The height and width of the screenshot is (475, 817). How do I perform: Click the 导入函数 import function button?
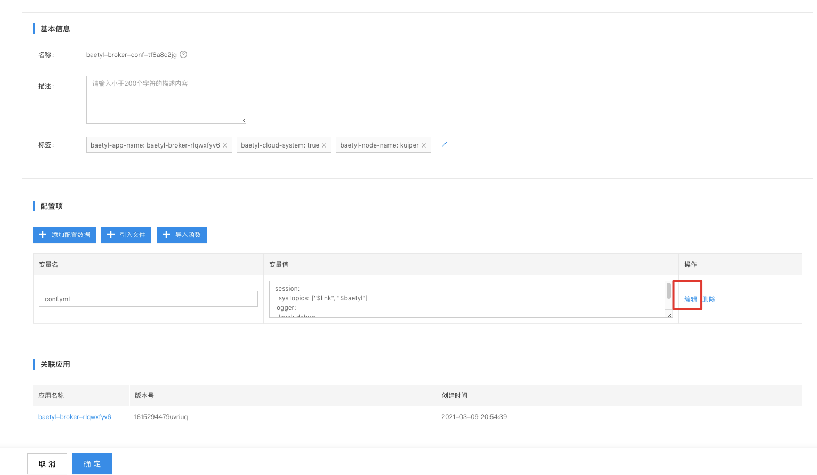(x=182, y=235)
